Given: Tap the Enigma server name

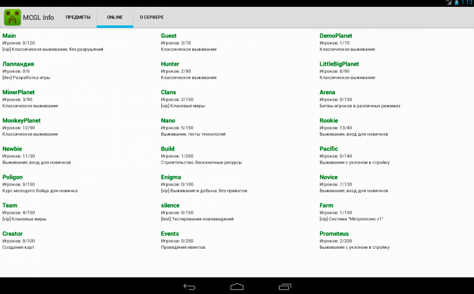Looking at the screenshot, I should click(x=171, y=177).
